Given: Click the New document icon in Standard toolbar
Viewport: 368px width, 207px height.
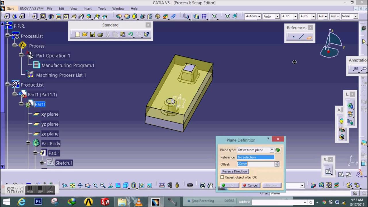Looking at the screenshot, I should [x=77, y=34].
